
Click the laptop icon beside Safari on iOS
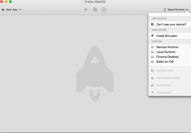point(152,62)
